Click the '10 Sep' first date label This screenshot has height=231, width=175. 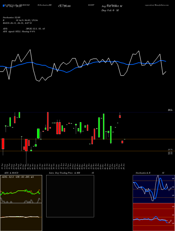click(3, 166)
